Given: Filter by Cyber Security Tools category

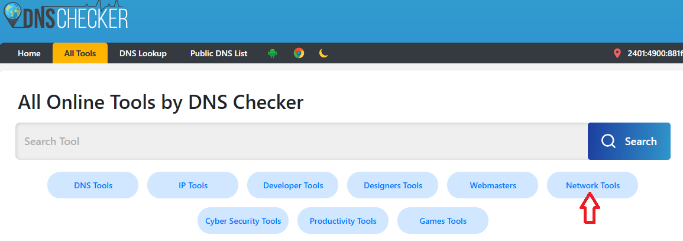Looking at the screenshot, I should point(243,220).
